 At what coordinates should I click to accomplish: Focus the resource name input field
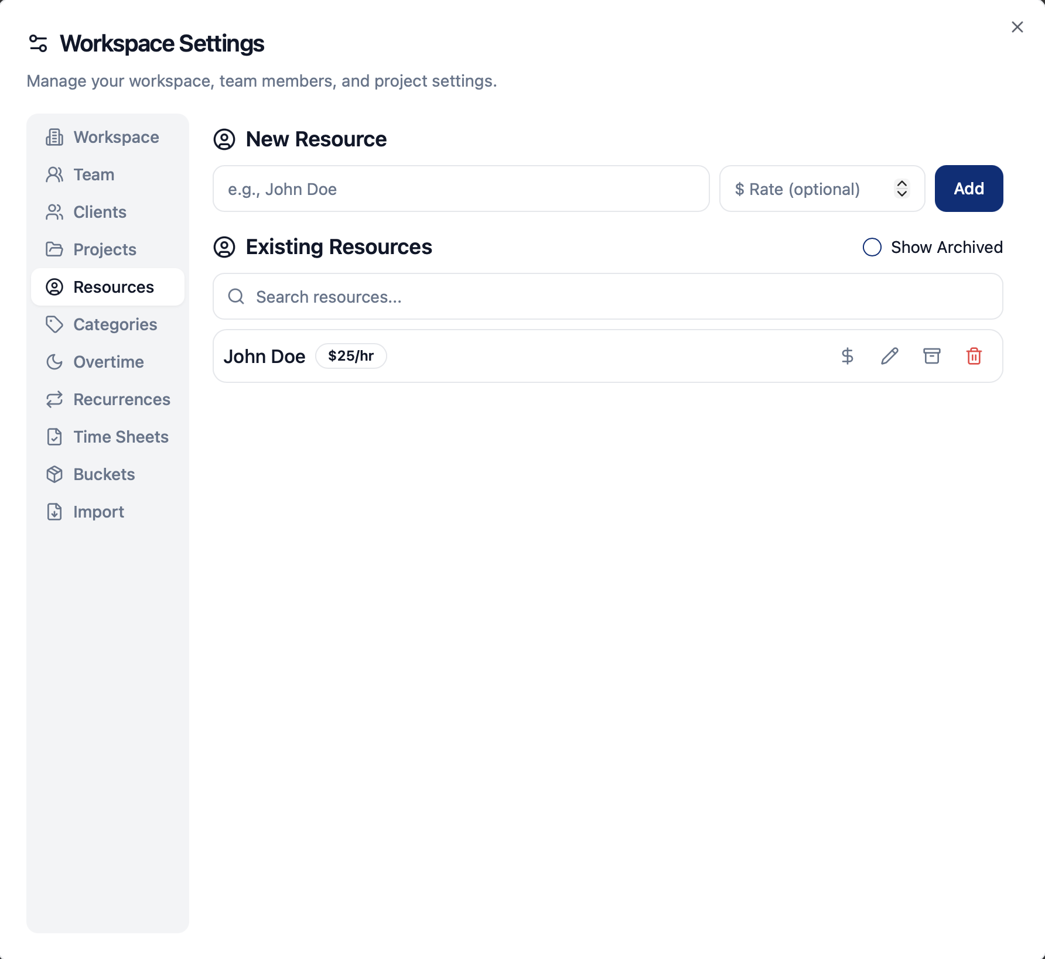[461, 189]
